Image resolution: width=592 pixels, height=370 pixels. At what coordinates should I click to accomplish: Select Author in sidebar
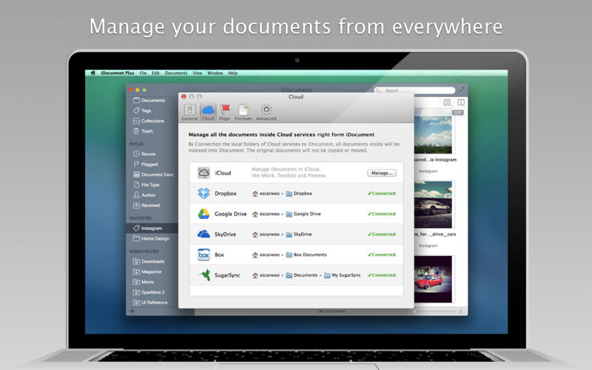tap(144, 195)
